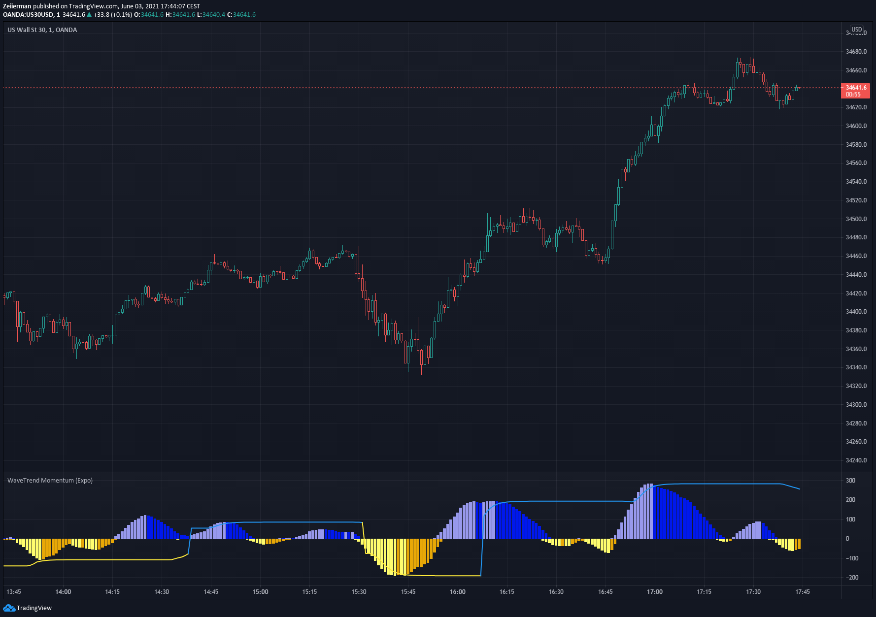Viewport: 876px width, 617px height.
Task: Click the 00:55 bar countdown timer
Action: [x=853, y=95]
